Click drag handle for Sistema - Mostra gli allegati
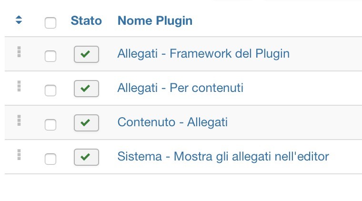 [x=19, y=155]
